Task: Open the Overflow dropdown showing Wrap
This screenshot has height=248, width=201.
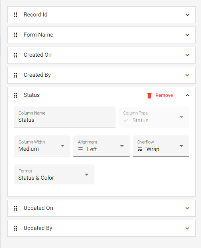Action: coord(161,146)
